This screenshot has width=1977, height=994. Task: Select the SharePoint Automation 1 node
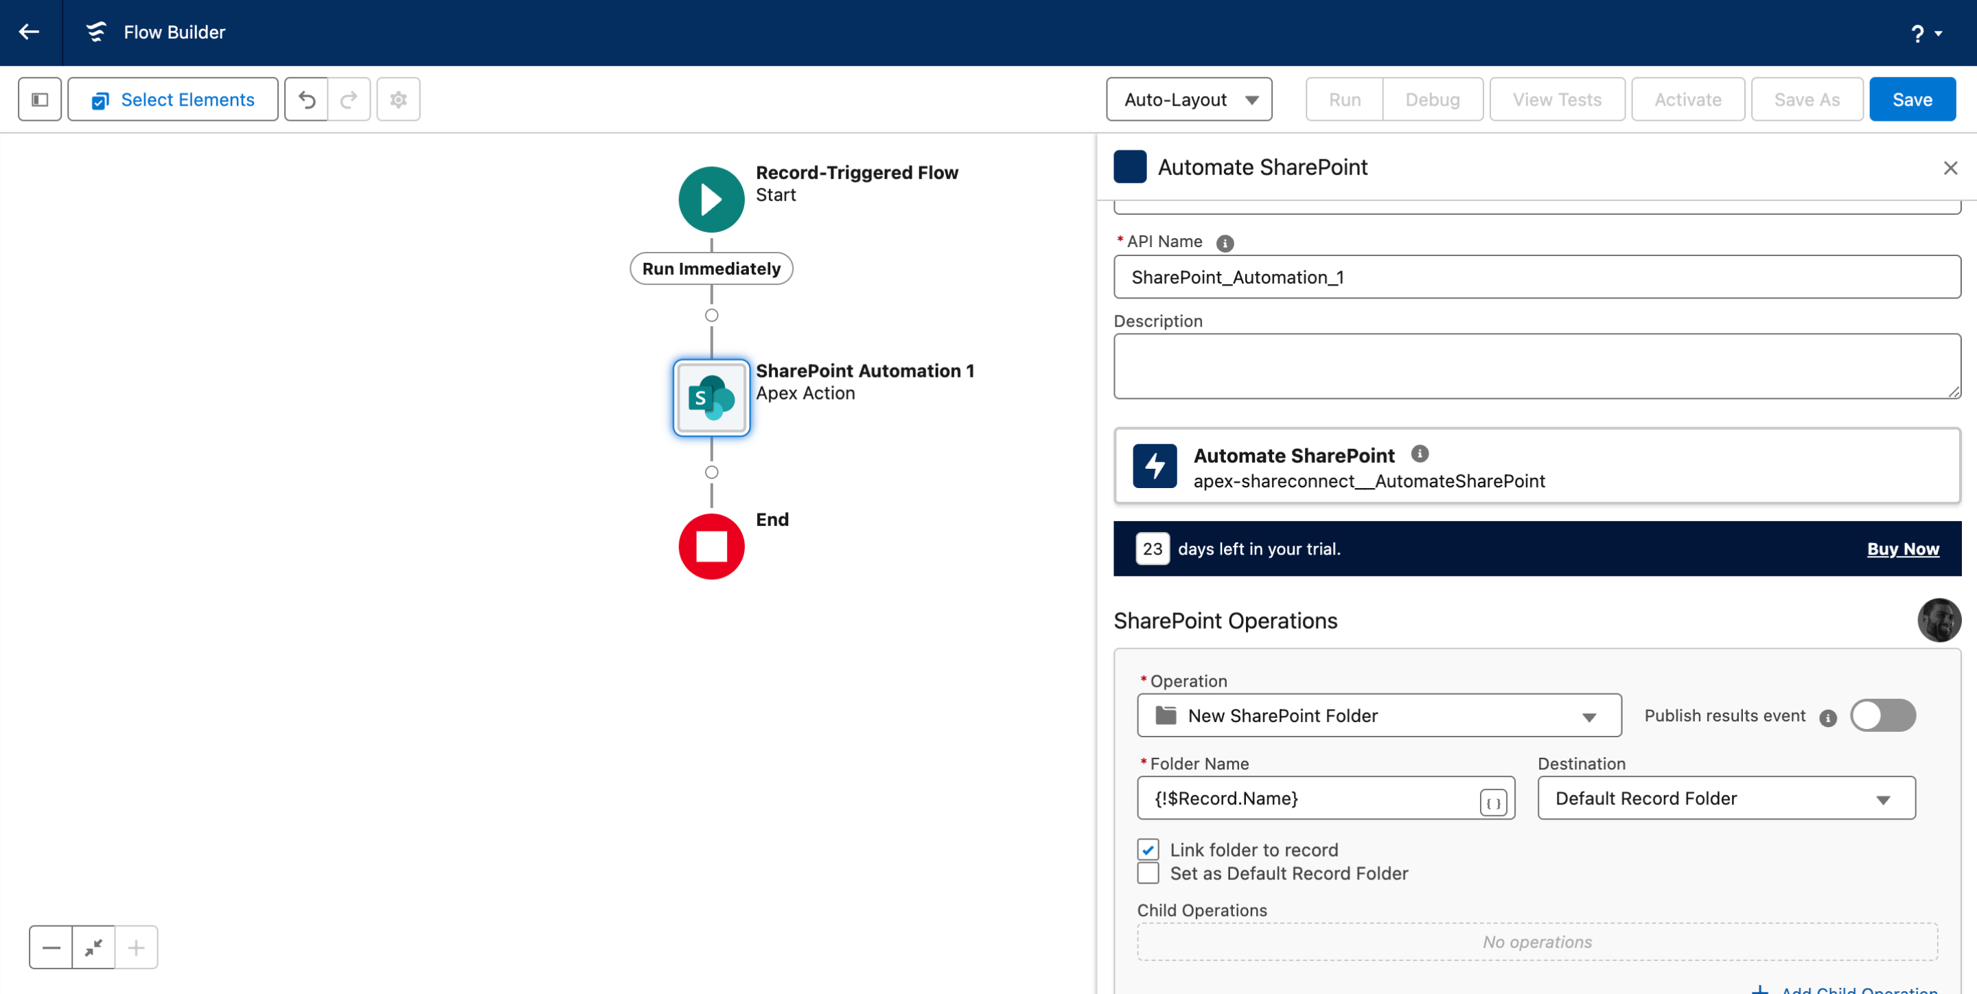[x=711, y=397]
